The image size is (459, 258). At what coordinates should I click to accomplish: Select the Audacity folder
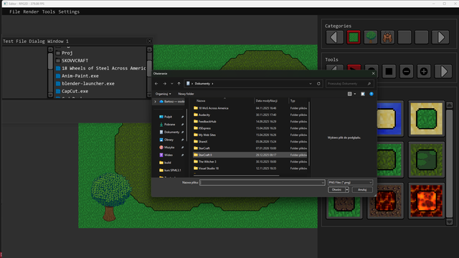pyautogui.click(x=250, y=115)
